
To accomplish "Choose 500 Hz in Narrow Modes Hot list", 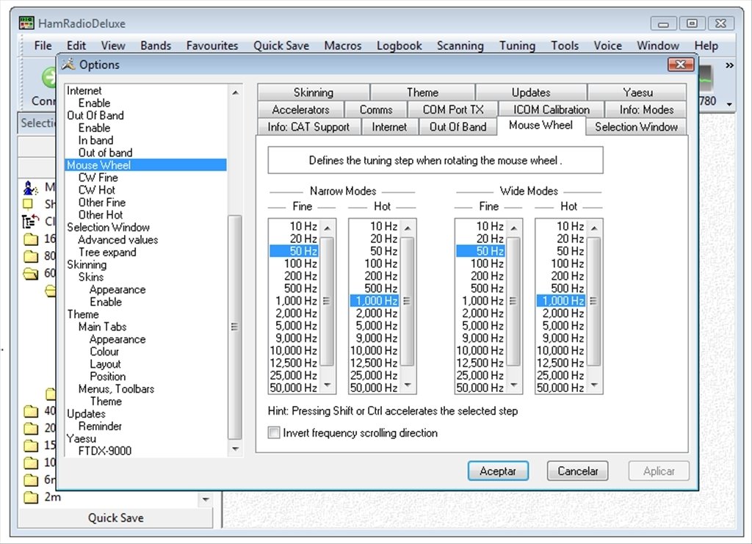I will 375,289.
